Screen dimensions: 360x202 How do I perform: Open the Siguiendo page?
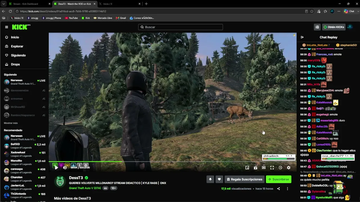click(15, 55)
